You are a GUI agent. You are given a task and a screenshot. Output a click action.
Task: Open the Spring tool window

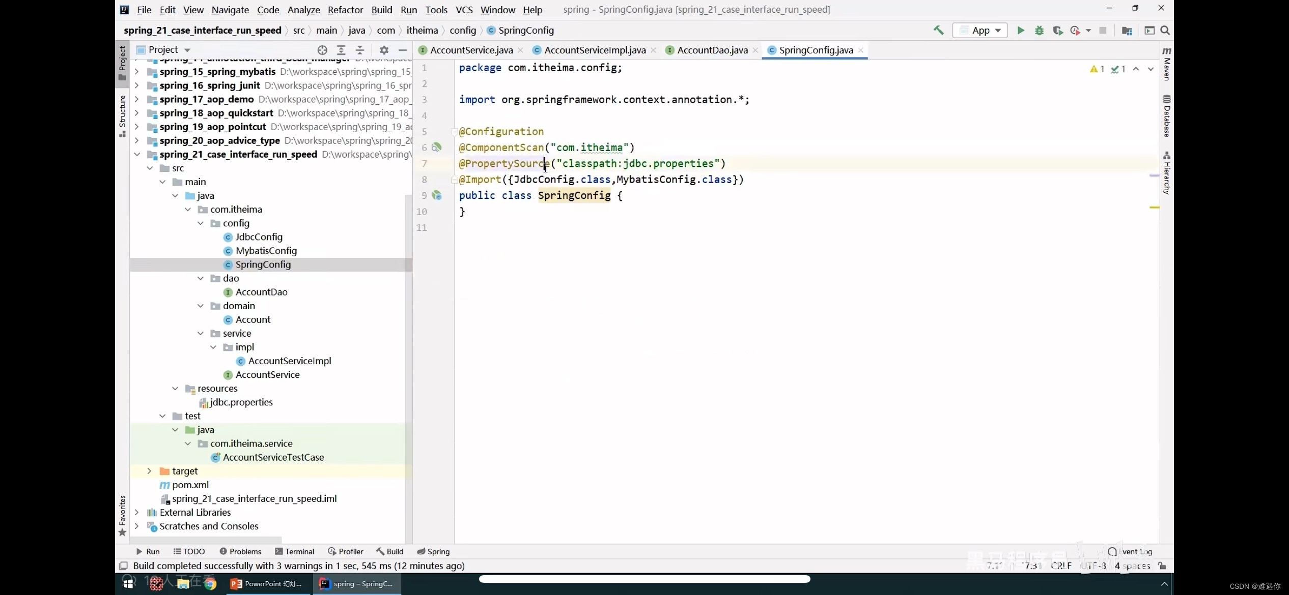tap(433, 551)
